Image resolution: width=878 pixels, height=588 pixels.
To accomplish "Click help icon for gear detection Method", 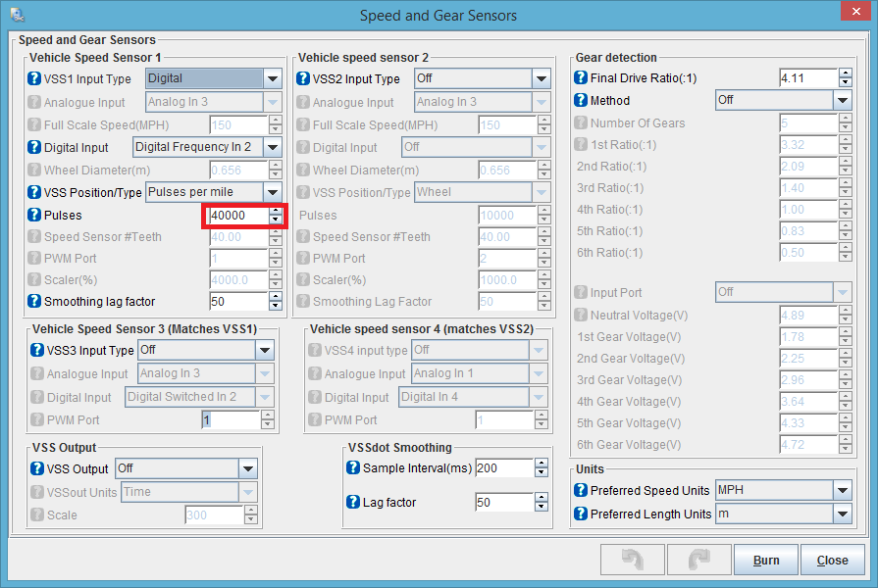I will tap(581, 100).
